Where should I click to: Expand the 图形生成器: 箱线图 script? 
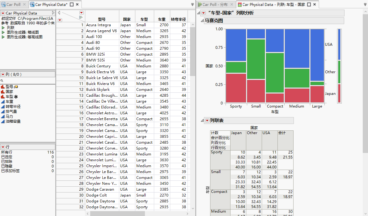coord(3,32)
